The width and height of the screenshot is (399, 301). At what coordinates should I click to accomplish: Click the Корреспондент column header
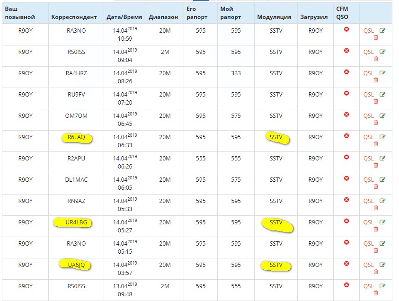(x=74, y=17)
